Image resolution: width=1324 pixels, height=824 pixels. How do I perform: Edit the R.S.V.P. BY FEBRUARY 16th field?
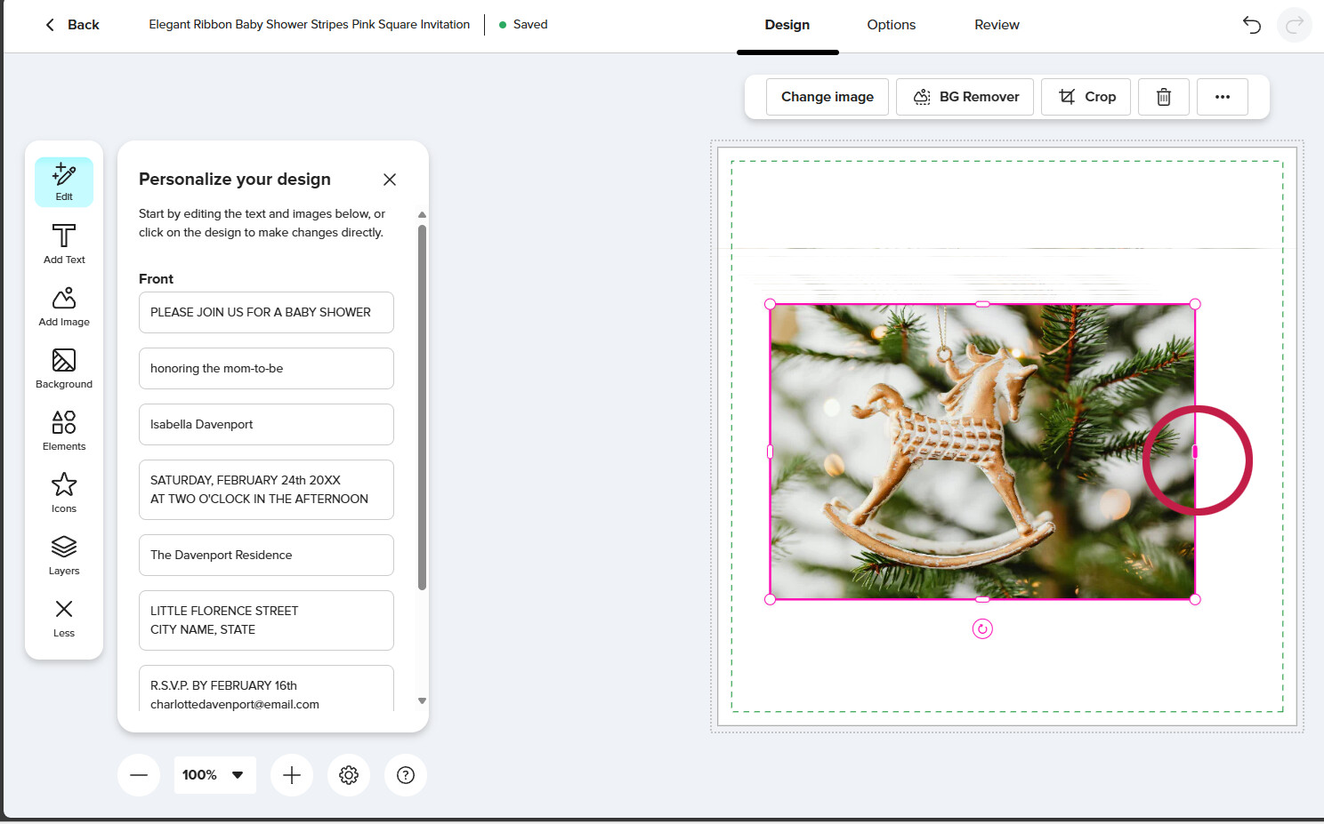(x=266, y=690)
